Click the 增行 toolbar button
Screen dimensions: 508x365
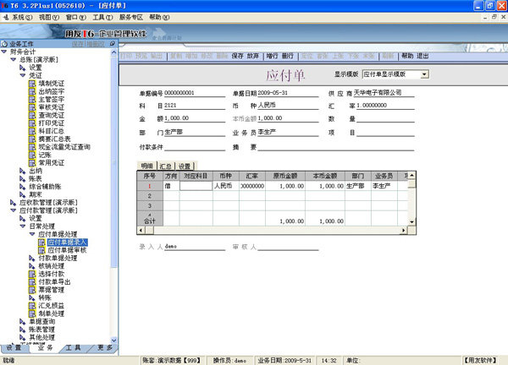272,57
